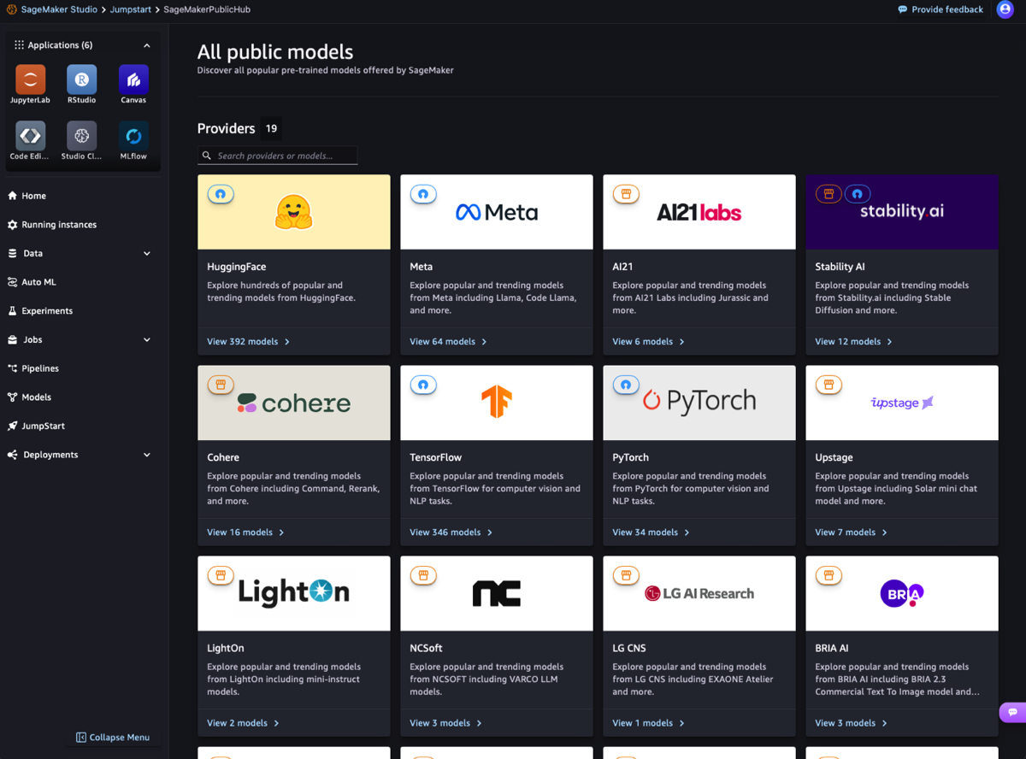1026x759 pixels.
Task: Expand the Deployments menu section
Action: coord(146,455)
